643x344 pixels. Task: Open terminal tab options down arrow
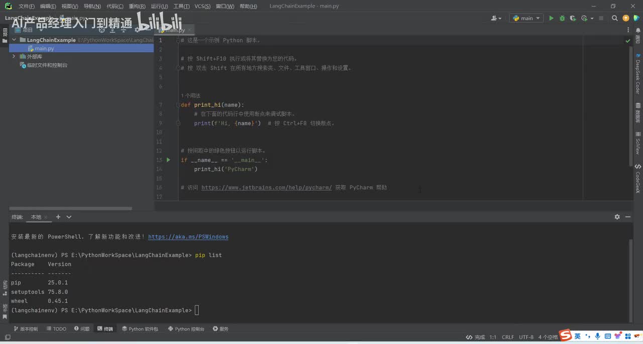pos(69,217)
